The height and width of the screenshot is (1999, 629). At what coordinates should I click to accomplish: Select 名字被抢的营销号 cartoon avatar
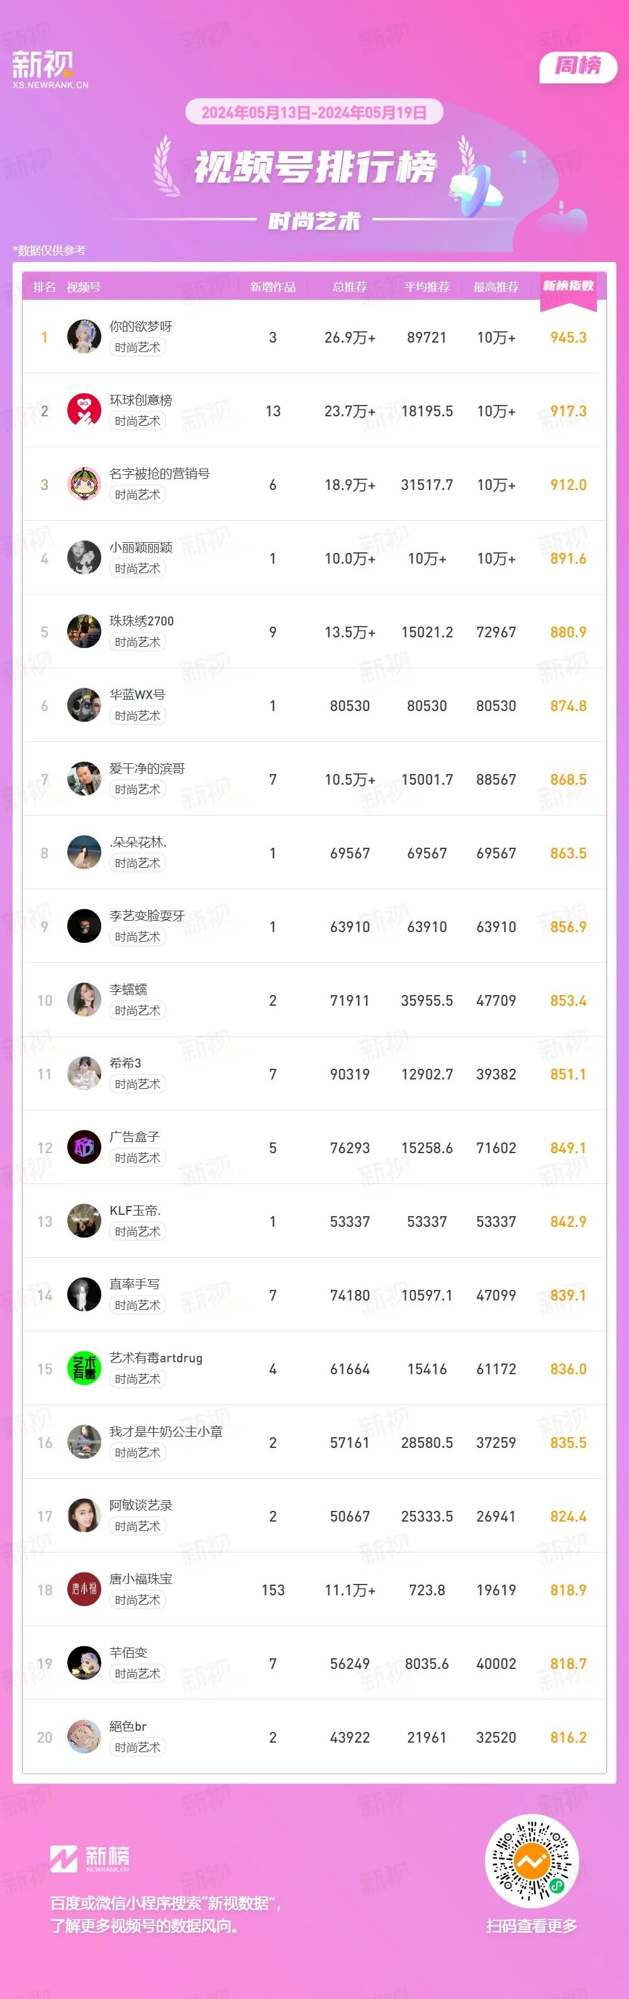pos(84,484)
